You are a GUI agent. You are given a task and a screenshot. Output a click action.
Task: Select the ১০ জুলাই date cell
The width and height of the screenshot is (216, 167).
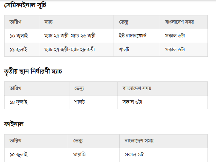[x=22, y=36]
